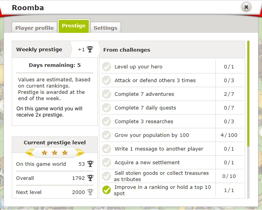Click the Overall 1792 prestige trophy icon
262x210 pixels.
click(90, 178)
